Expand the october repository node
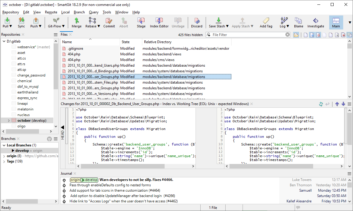 coord(9,121)
